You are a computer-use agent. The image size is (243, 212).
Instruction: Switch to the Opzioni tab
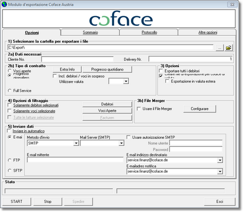pyautogui.click(x=32, y=32)
